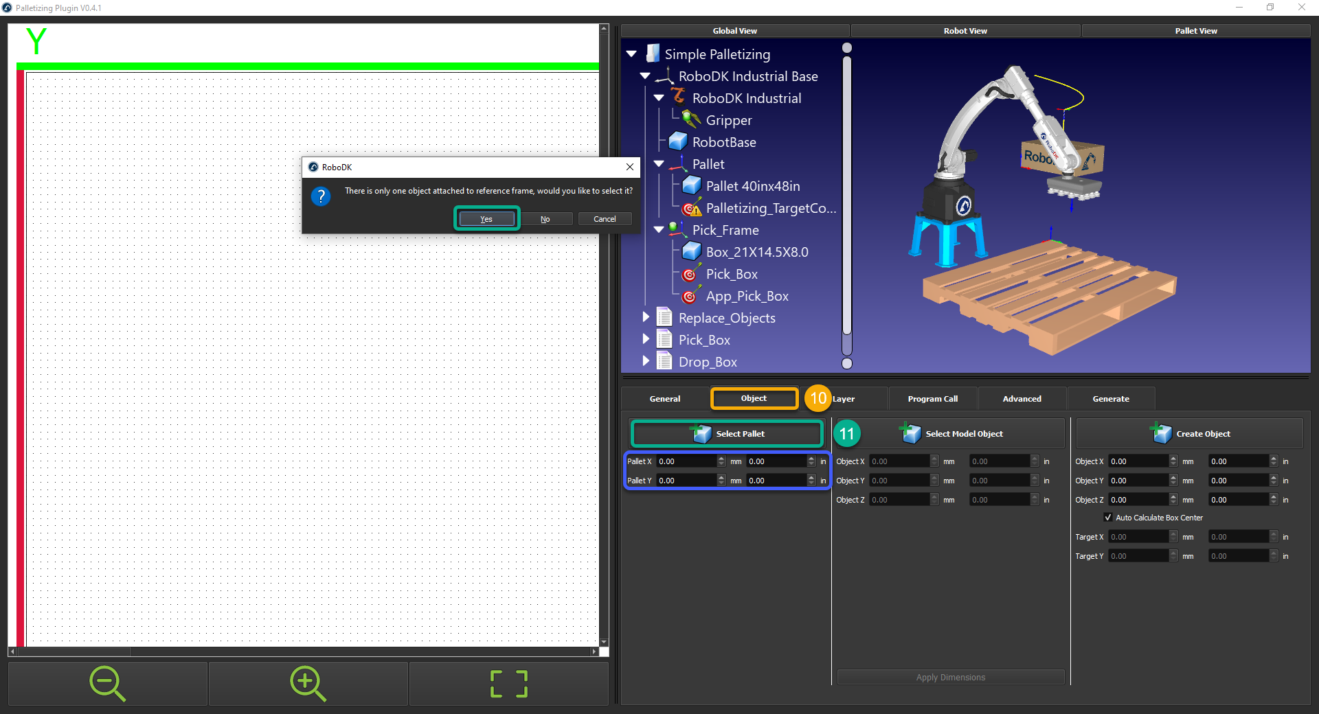Click the zoom in magnifier icon
This screenshot has height=714, width=1319.
point(307,683)
